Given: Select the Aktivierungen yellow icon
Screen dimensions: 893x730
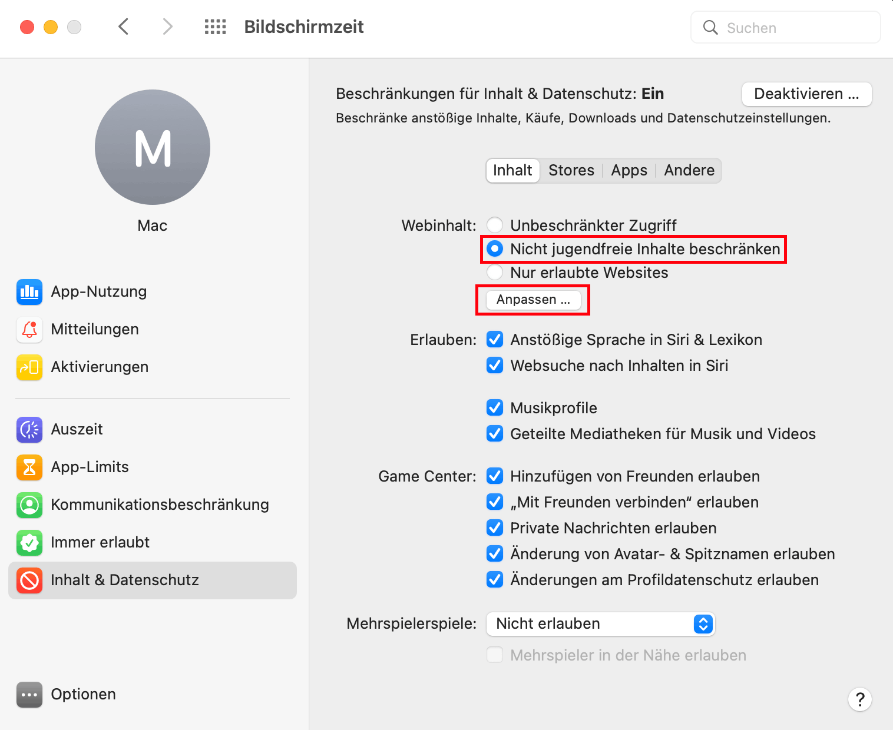Looking at the screenshot, I should [29, 367].
